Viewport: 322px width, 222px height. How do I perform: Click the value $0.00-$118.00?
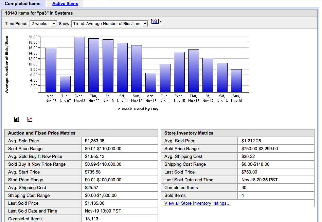(x=255, y=164)
